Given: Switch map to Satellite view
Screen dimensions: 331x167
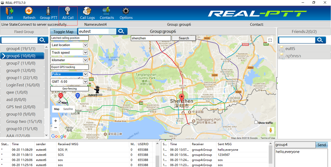Looking at the screenshot, I should coord(68,109).
